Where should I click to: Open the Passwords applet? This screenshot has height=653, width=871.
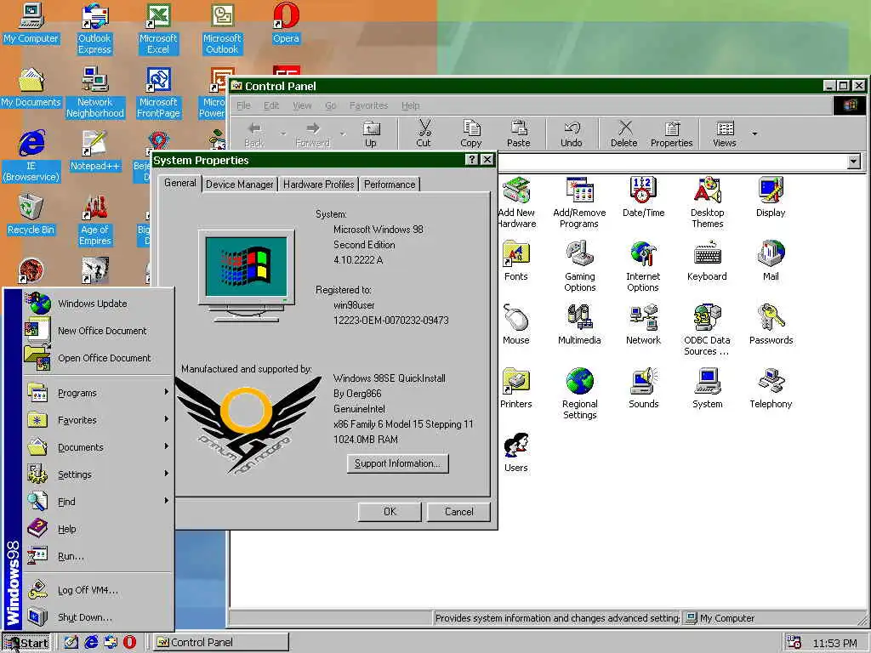[771, 325]
